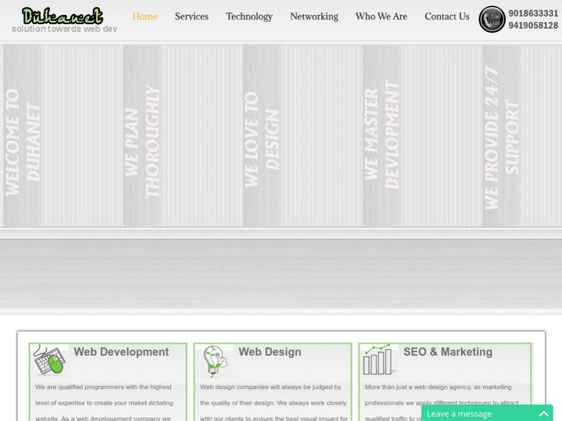Go to the Technology menu item
562x421 pixels.
coord(249,16)
